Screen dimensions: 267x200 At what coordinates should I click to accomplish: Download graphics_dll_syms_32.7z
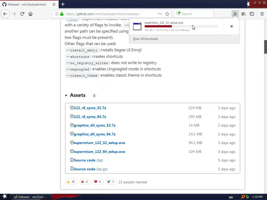[x=95, y=125]
